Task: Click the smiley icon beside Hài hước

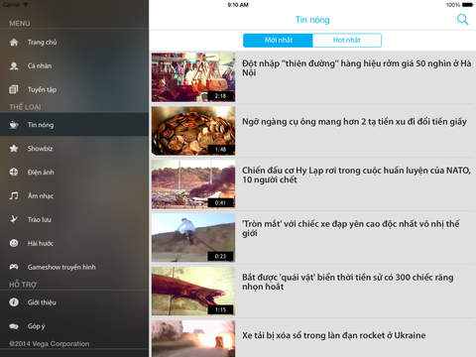Action: 14,243
